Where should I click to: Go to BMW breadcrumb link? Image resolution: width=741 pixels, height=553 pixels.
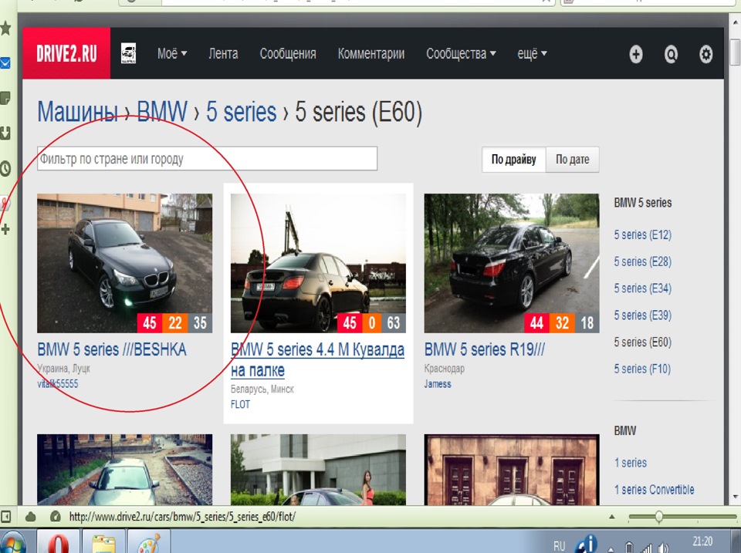[162, 112]
